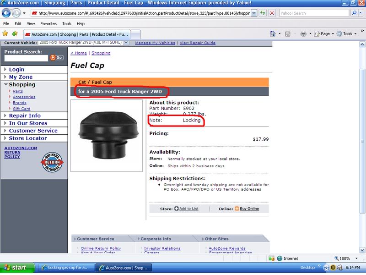Image resolution: width=366 pixels, height=275 pixels.
Task: Click the Manage My Vehicles link
Action: (155, 43)
